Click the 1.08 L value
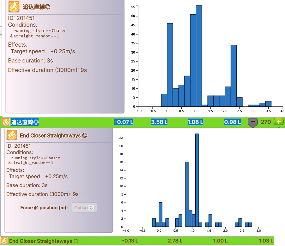 point(195,122)
